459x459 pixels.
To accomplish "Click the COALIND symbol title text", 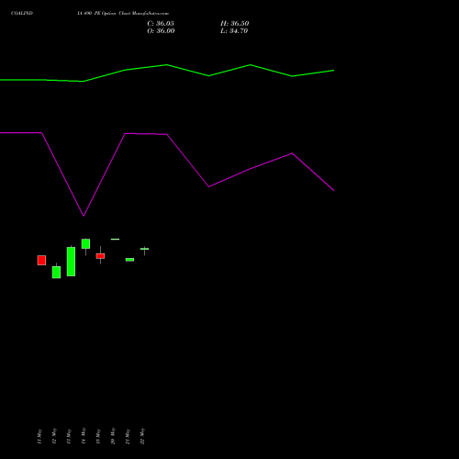I will pos(22,13).
